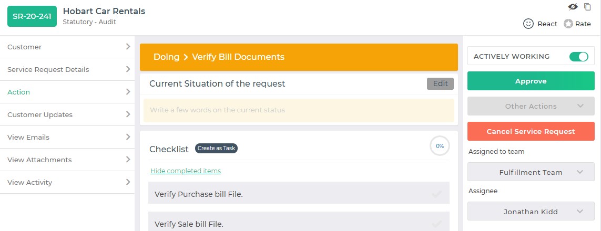Open the View Emails menu item

(67, 138)
